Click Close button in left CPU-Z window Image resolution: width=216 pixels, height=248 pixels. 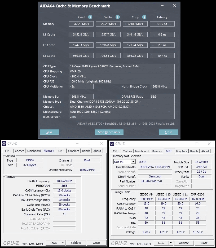pyautogui.click(x=96, y=243)
